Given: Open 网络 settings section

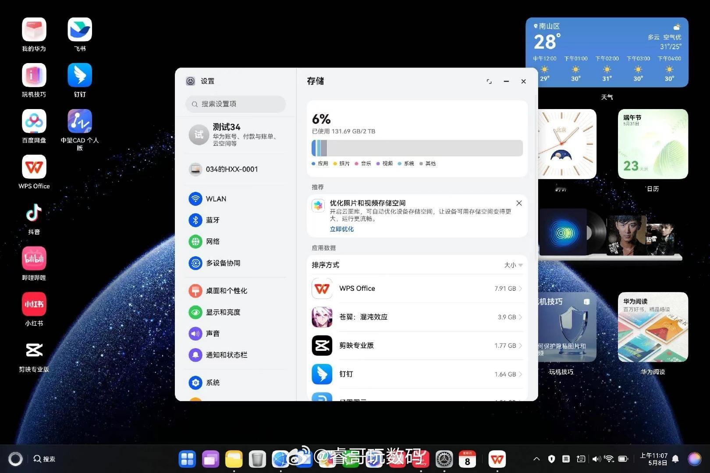Looking at the screenshot, I should (x=237, y=241).
